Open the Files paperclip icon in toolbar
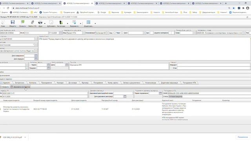Viewport: 251px width, 141px height. click(x=32, y=22)
